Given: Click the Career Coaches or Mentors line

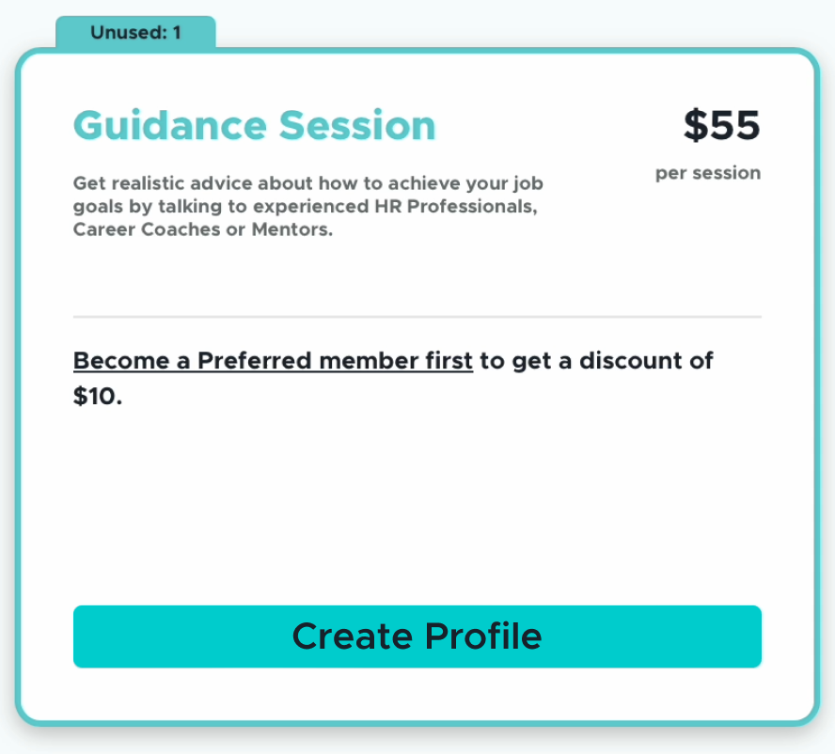Looking at the screenshot, I should tap(203, 229).
